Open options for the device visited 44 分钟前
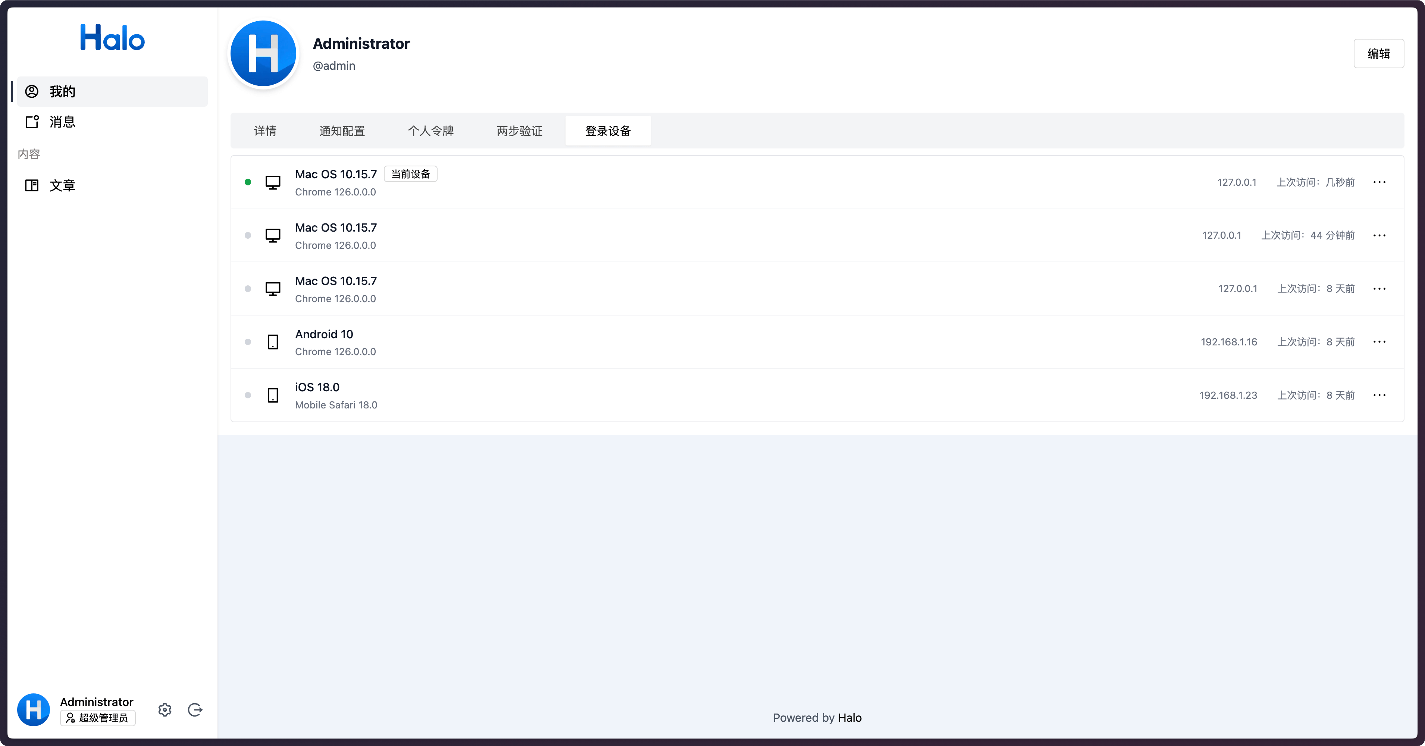The width and height of the screenshot is (1425, 746). coord(1379,236)
